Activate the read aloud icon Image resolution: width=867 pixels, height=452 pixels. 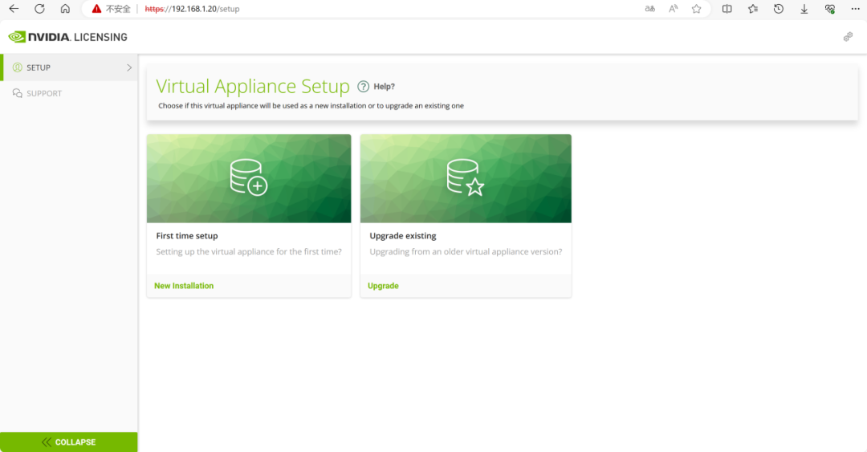(x=673, y=9)
